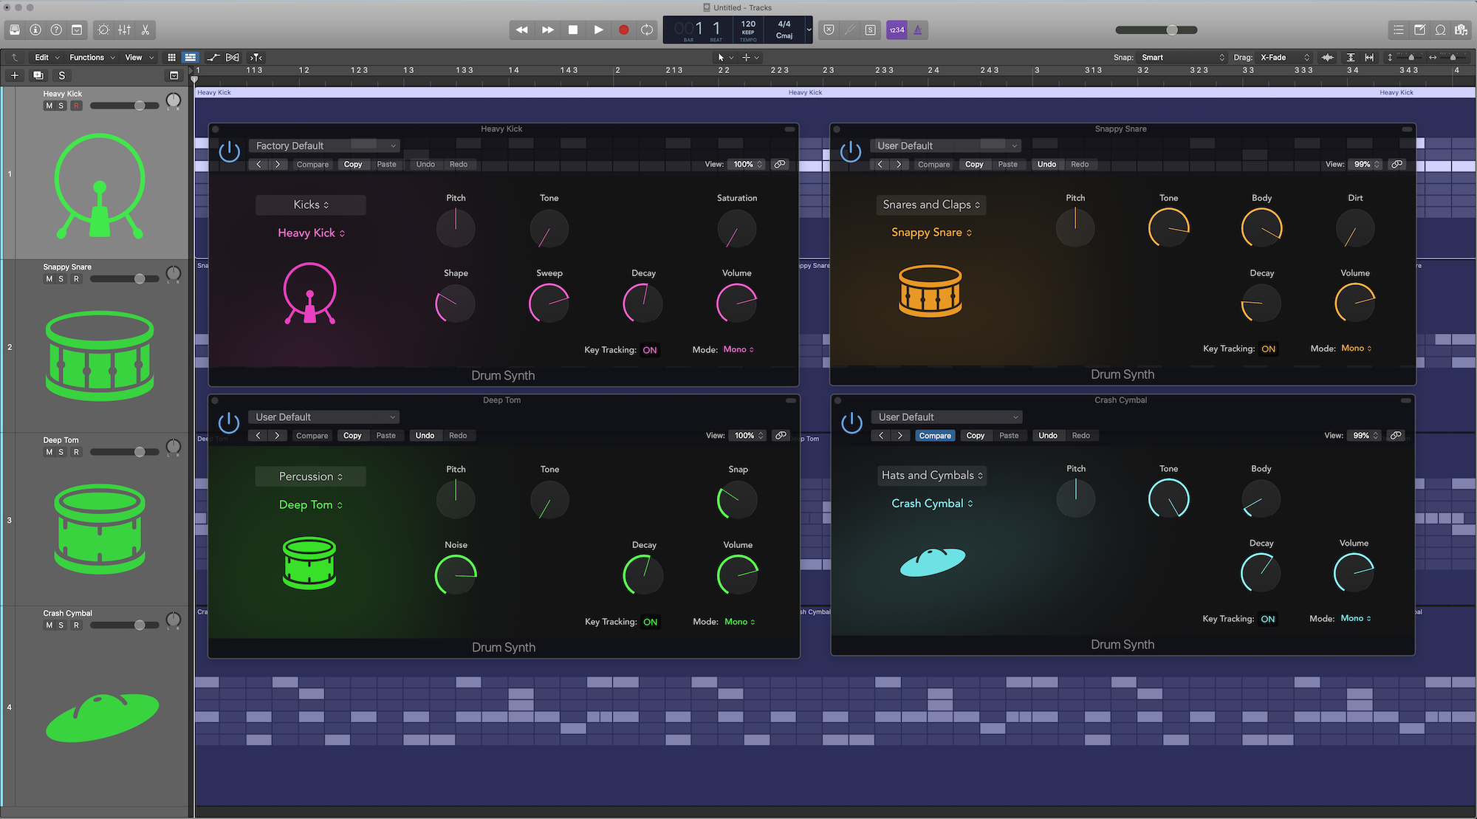Screen dimensions: 1477x819
Task: Click the Copy button in Deep Tom panel
Action: [351, 435]
